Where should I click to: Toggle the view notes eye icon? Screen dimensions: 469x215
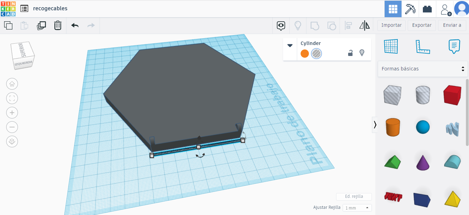click(x=281, y=25)
